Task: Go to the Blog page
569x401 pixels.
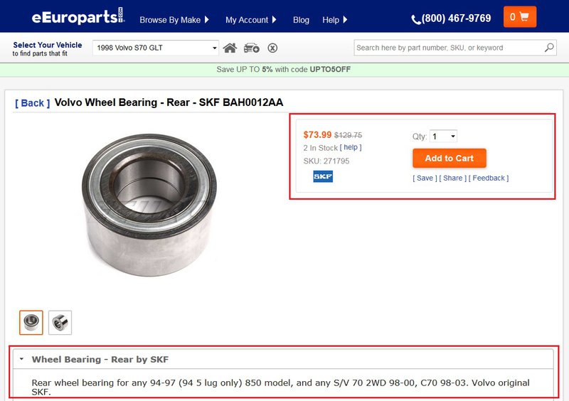Action: coord(301,20)
